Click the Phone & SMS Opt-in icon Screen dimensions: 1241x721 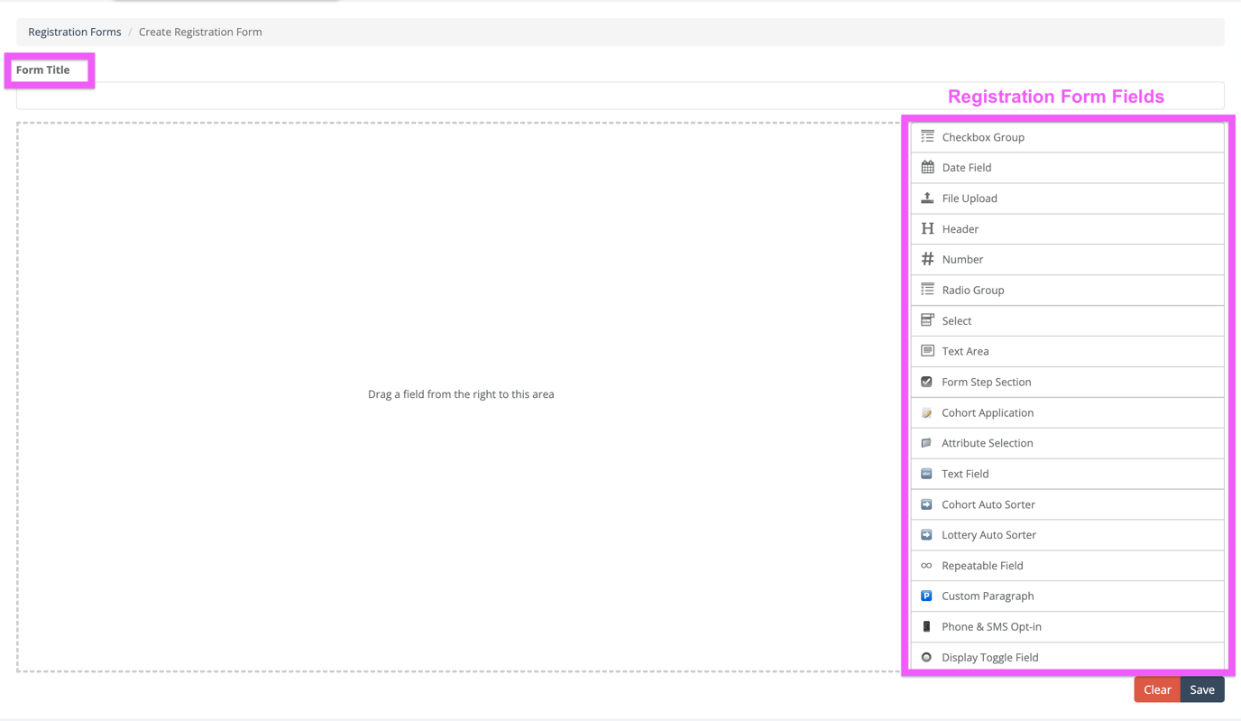925,625
